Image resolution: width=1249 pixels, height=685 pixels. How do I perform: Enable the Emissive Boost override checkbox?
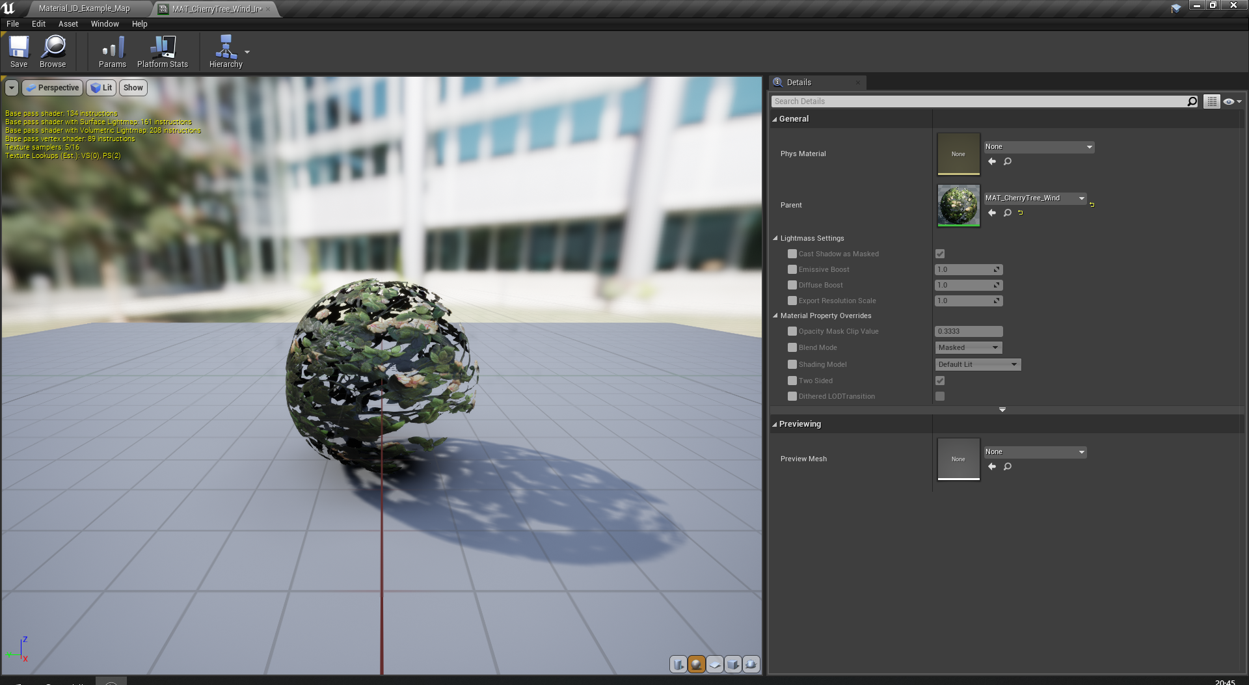pyautogui.click(x=792, y=269)
